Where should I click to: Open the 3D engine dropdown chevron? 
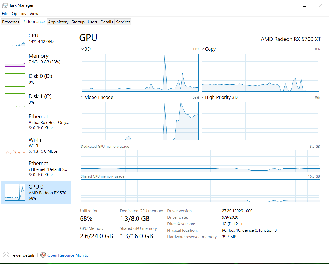click(82, 49)
